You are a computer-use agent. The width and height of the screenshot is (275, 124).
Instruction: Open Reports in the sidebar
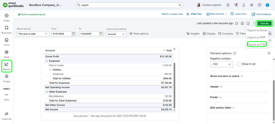pyautogui.click(x=6, y=66)
